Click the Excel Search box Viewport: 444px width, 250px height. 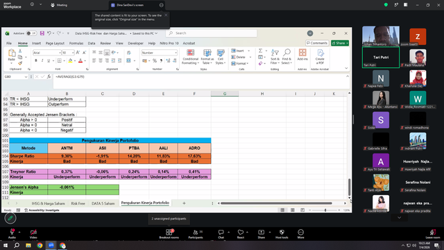pyautogui.click(x=212, y=33)
